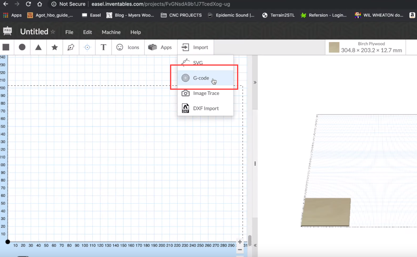
Task: Select the drill point tool
Action: click(87, 47)
